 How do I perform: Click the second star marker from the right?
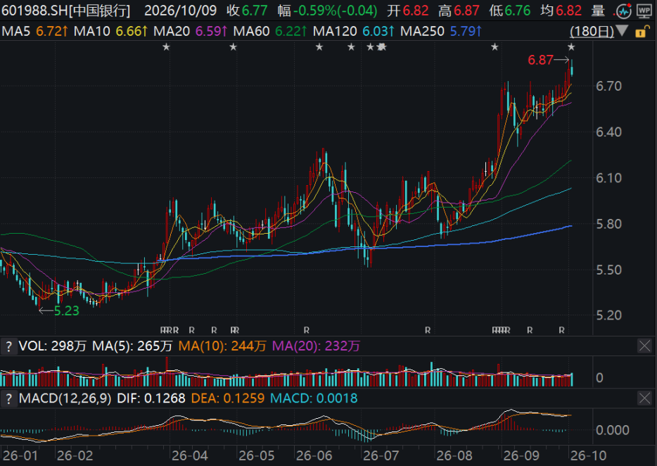(x=495, y=47)
